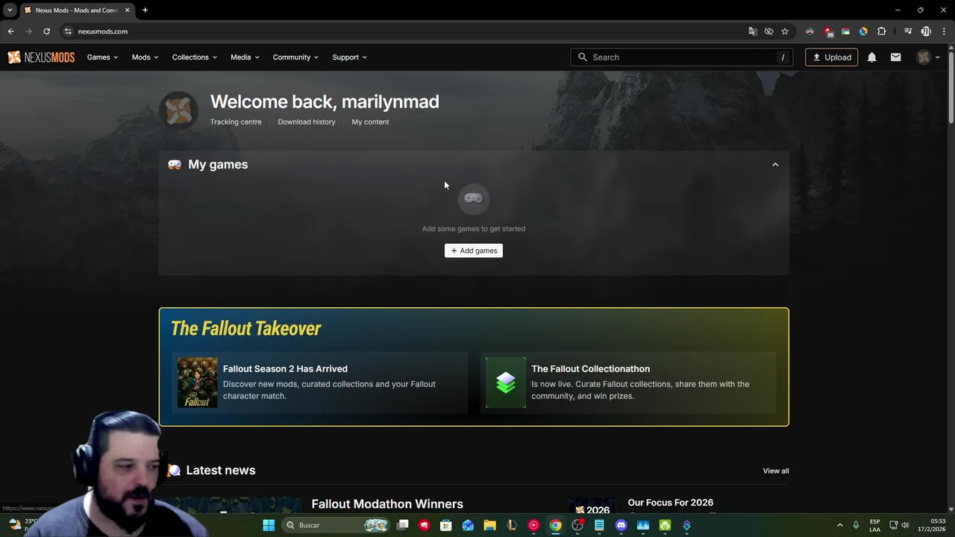955x537 pixels.
Task: Click the microphone icon in system tray
Action: (856, 525)
